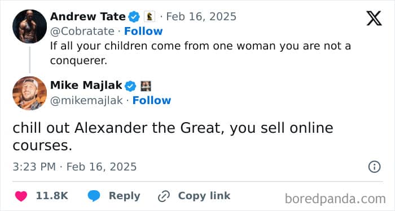Click the X logo icon
This screenshot has width=395, height=211.
(374, 19)
